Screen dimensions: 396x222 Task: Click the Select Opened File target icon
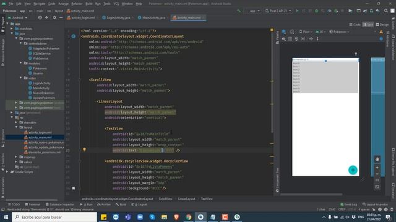[40, 18]
